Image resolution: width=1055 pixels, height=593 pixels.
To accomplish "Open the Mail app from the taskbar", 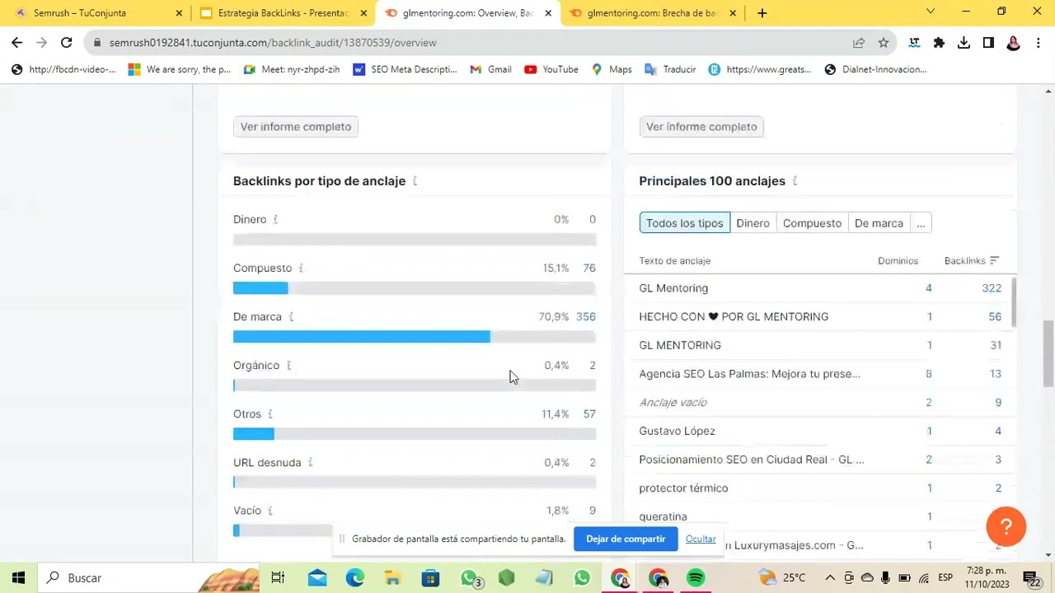I will click(x=316, y=578).
